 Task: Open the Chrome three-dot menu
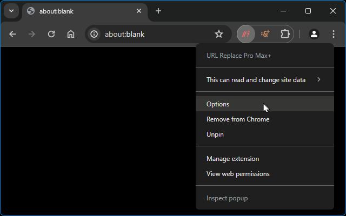(x=334, y=34)
